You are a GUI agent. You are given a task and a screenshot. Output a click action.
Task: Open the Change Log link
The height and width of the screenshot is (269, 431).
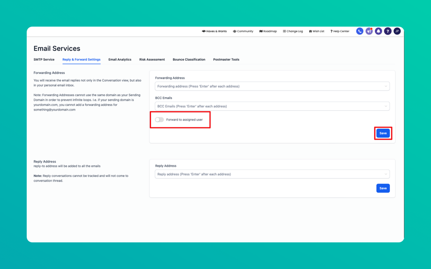pos(293,31)
